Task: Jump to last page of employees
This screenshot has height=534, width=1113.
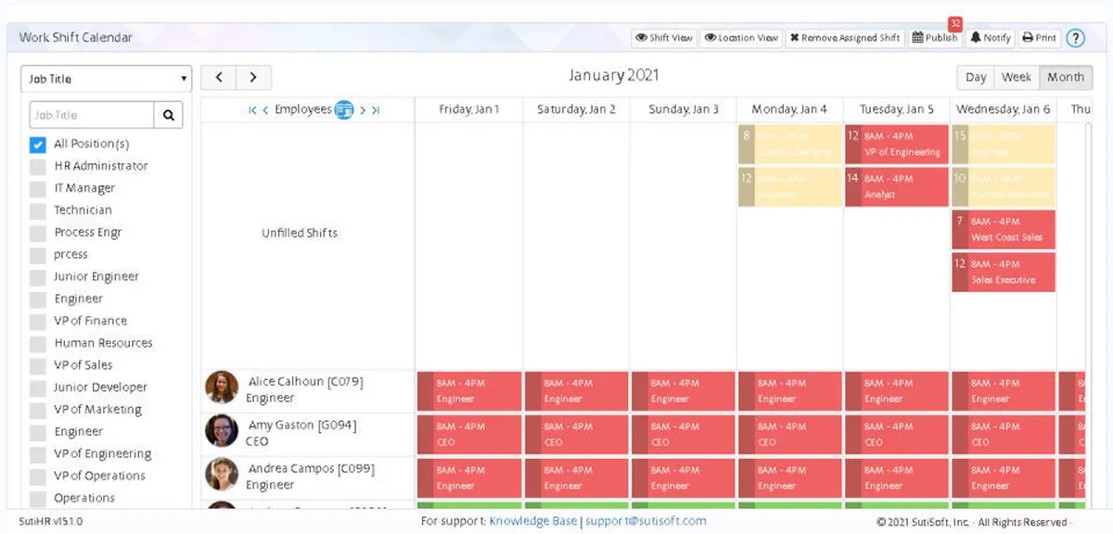Action: [376, 110]
